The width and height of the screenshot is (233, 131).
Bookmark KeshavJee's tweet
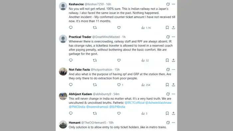click(167, 28)
